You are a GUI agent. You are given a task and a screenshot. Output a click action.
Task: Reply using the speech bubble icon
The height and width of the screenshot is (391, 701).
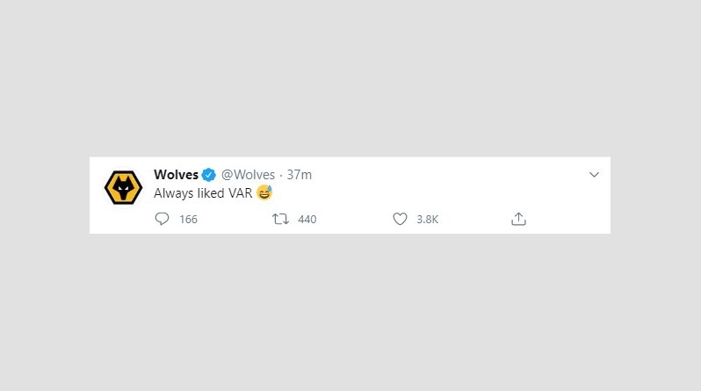[x=162, y=219]
